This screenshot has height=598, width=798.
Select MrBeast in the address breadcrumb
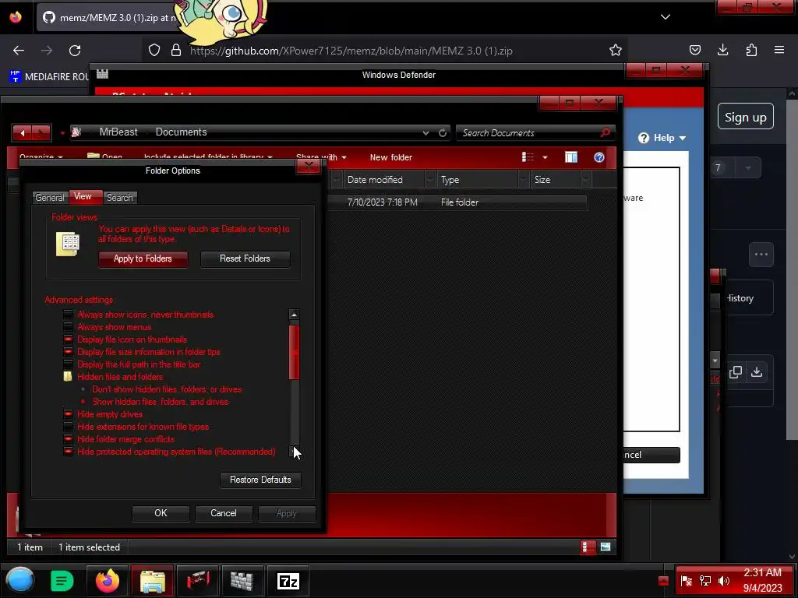point(118,132)
